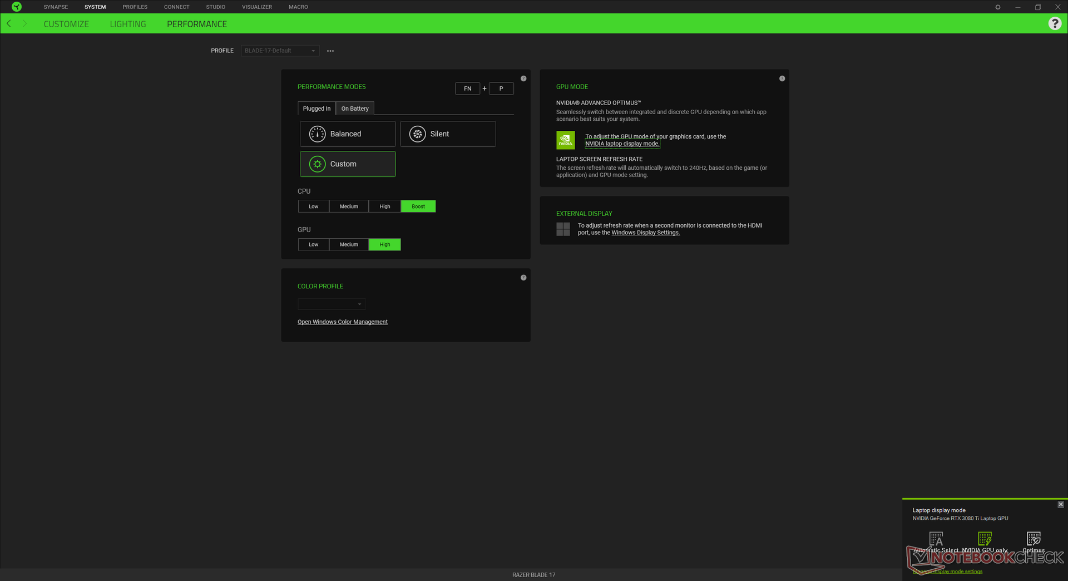Choose the Optimus display mode icon
This screenshot has width=1068, height=581.
[x=1034, y=539]
